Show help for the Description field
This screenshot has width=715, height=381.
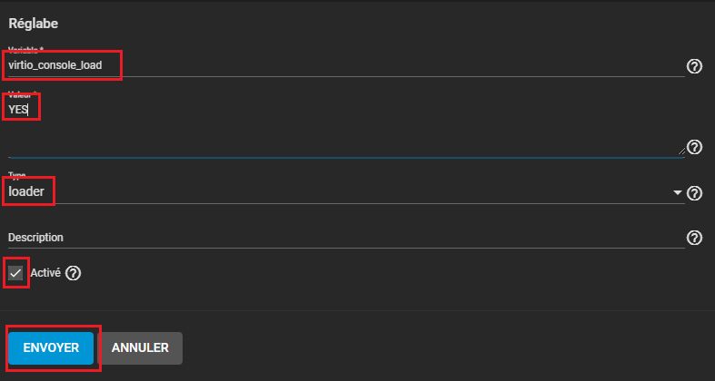[x=694, y=238]
